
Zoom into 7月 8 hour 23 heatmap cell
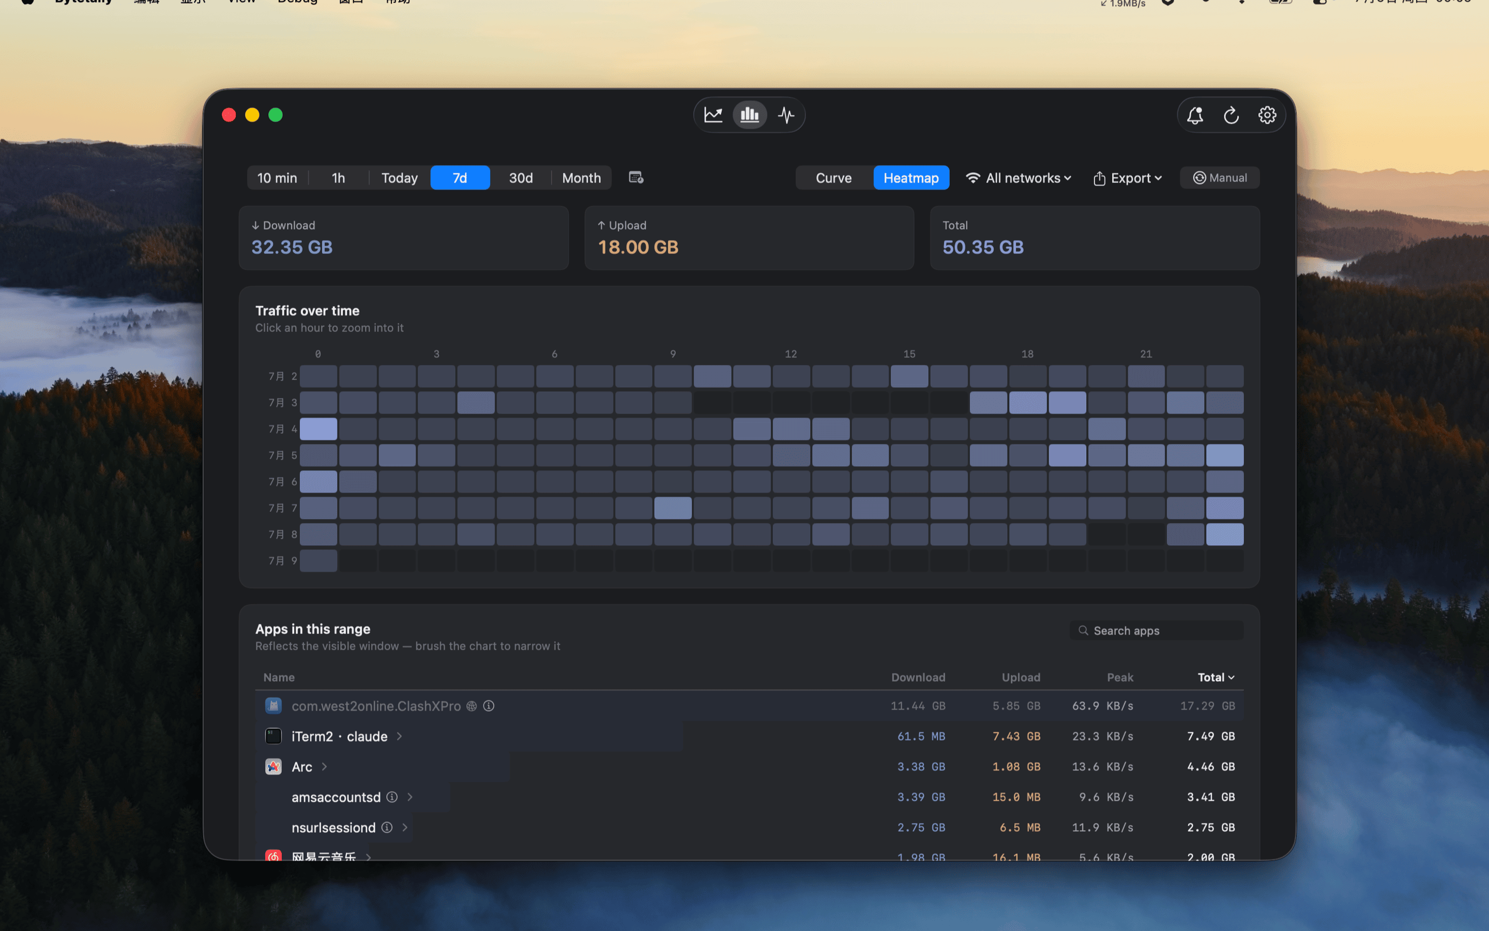click(x=1224, y=534)
